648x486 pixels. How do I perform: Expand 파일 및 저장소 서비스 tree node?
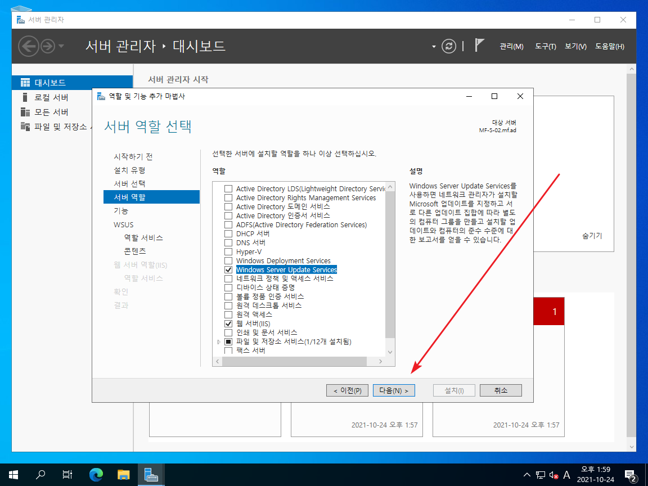[x=219, y=342]
